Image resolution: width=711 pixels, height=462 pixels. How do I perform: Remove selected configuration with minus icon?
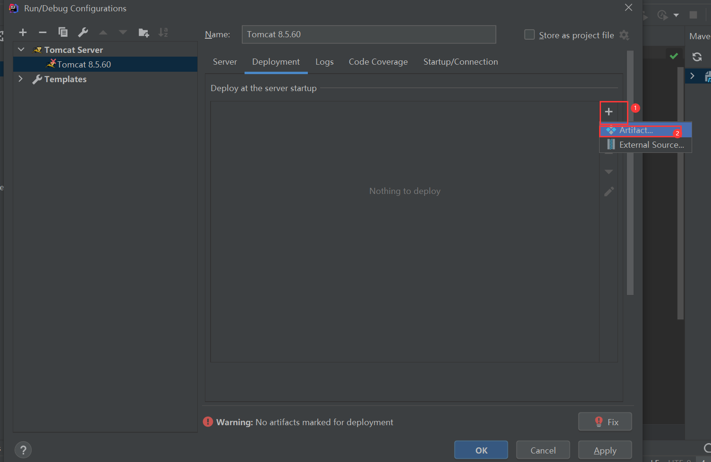click(x=42, y=32)
